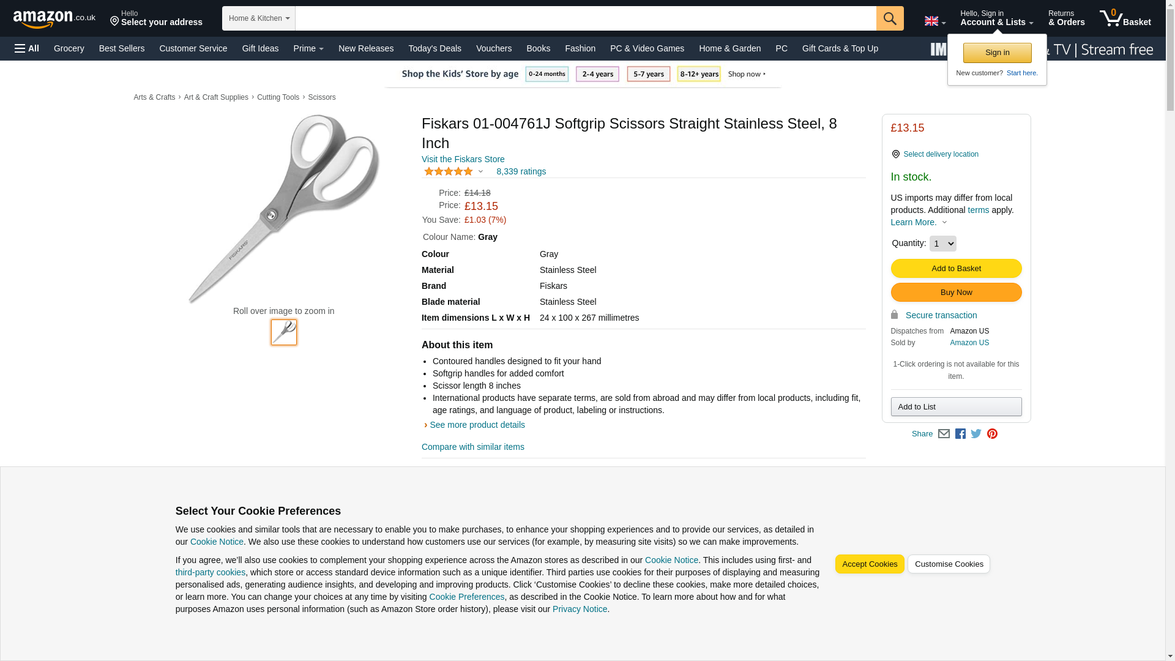
Task: Open the 8,339 ratings link
Action: [521, 172]
